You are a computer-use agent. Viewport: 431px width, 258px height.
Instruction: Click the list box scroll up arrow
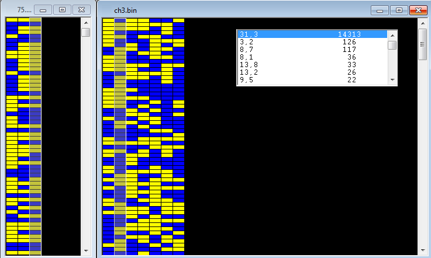[392, 34]
